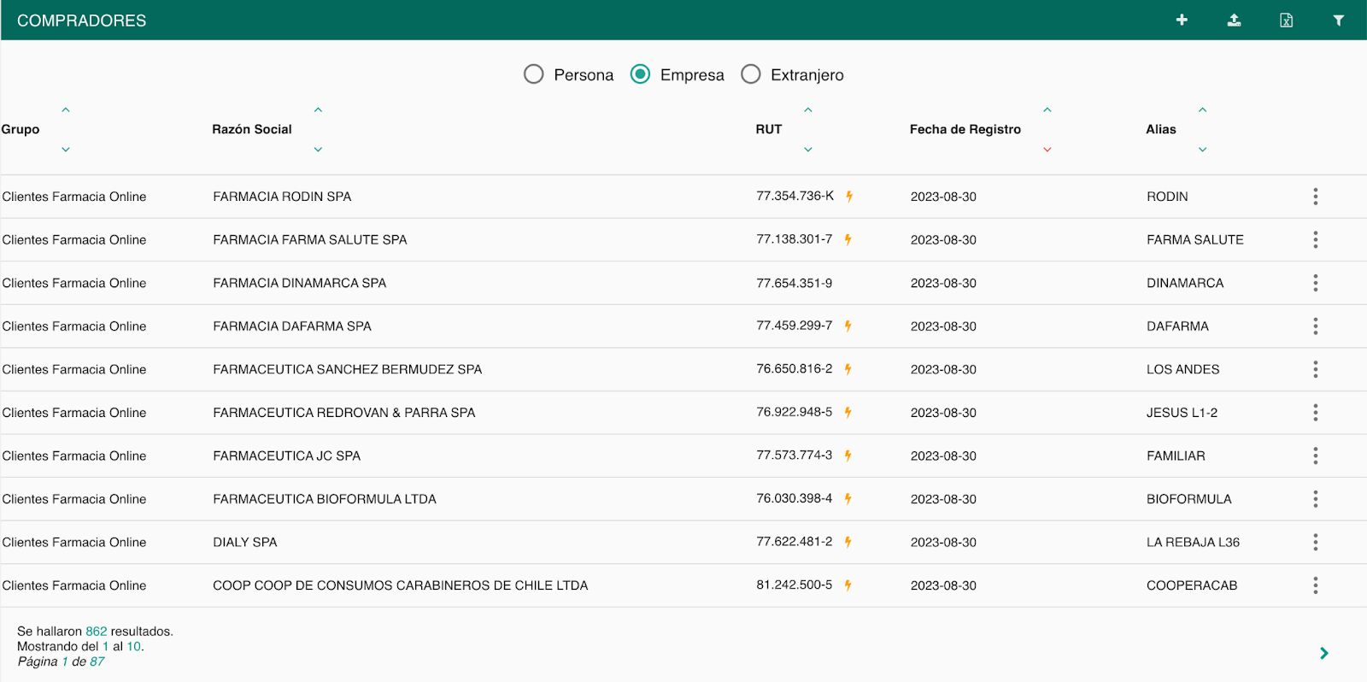Viewport: 1367px width, 682px height.
Task: Select the Persona radio button
Action: (534, 74)
